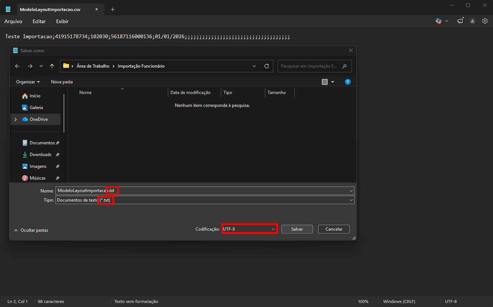Click the Teste Importacao text line

click(147, 37)
